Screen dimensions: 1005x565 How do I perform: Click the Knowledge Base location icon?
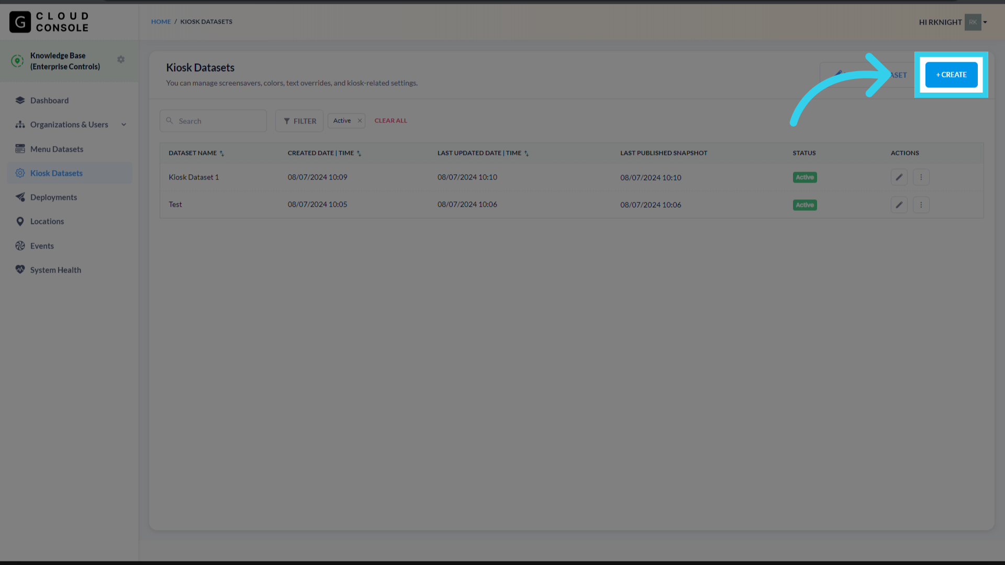(17, 61)
